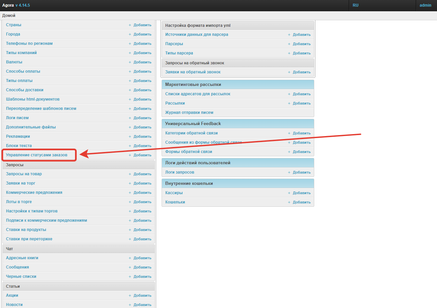Click the plus icon beside Черные списки

pos(130,277)
